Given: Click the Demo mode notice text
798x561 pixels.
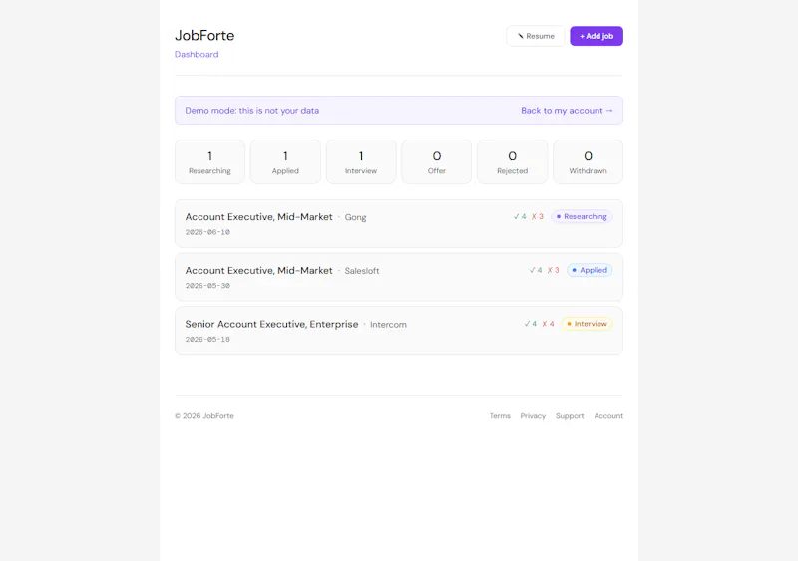Looking at the screenshot, I should tap(252, 111).
